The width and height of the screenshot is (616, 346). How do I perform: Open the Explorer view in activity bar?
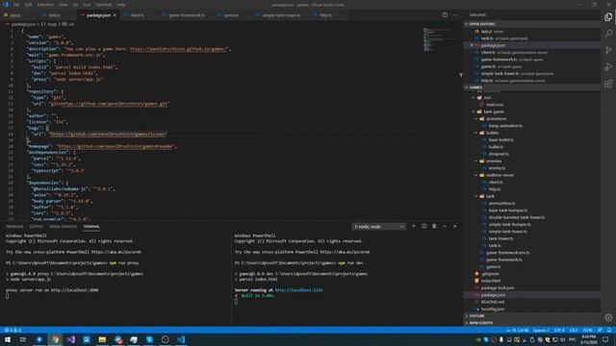pos(608,17)
